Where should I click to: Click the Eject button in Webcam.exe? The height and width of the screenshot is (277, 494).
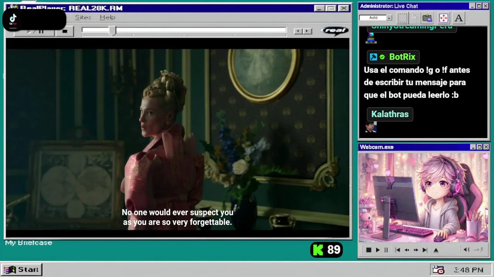pos(436,250)
